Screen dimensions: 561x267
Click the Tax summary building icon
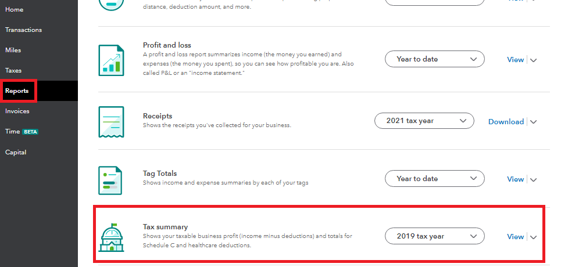[x=110, y=238]
